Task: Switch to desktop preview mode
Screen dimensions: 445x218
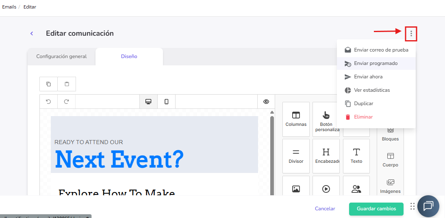Action: [148, 101]
